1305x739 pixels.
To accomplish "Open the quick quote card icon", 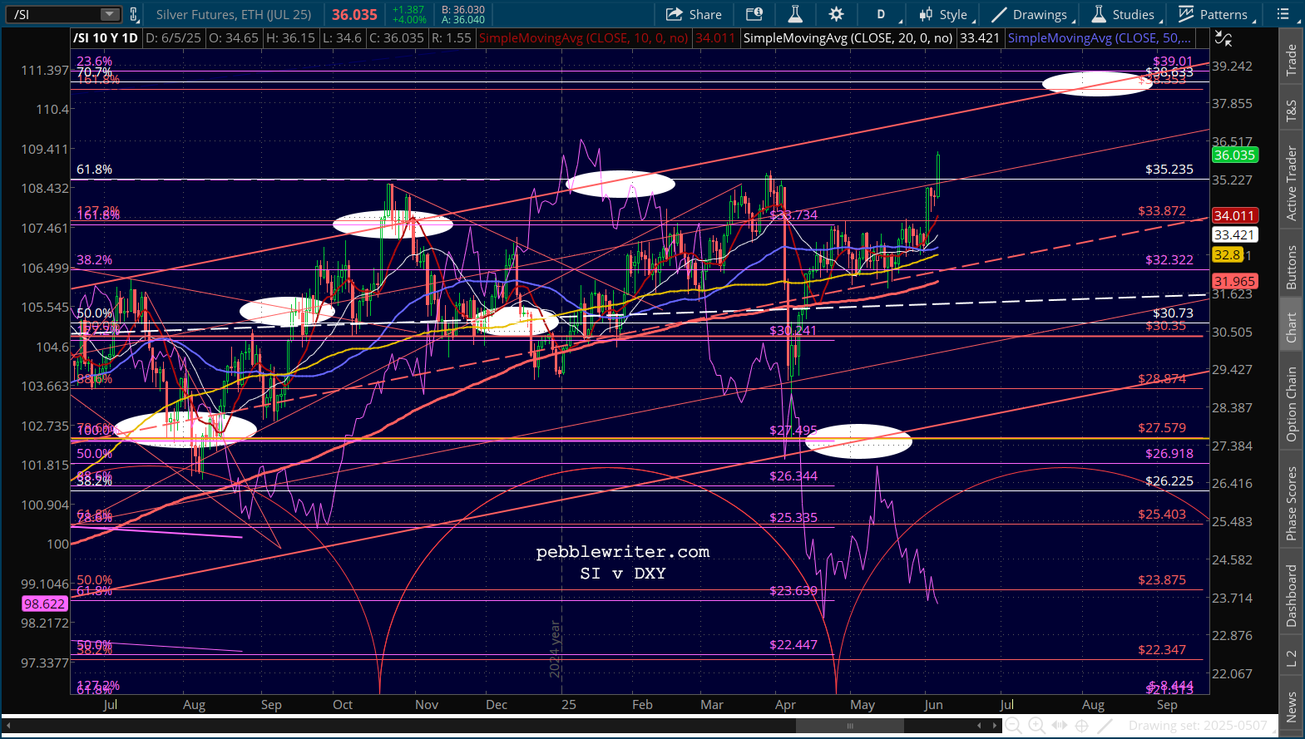I will click(x=754, y=14).
